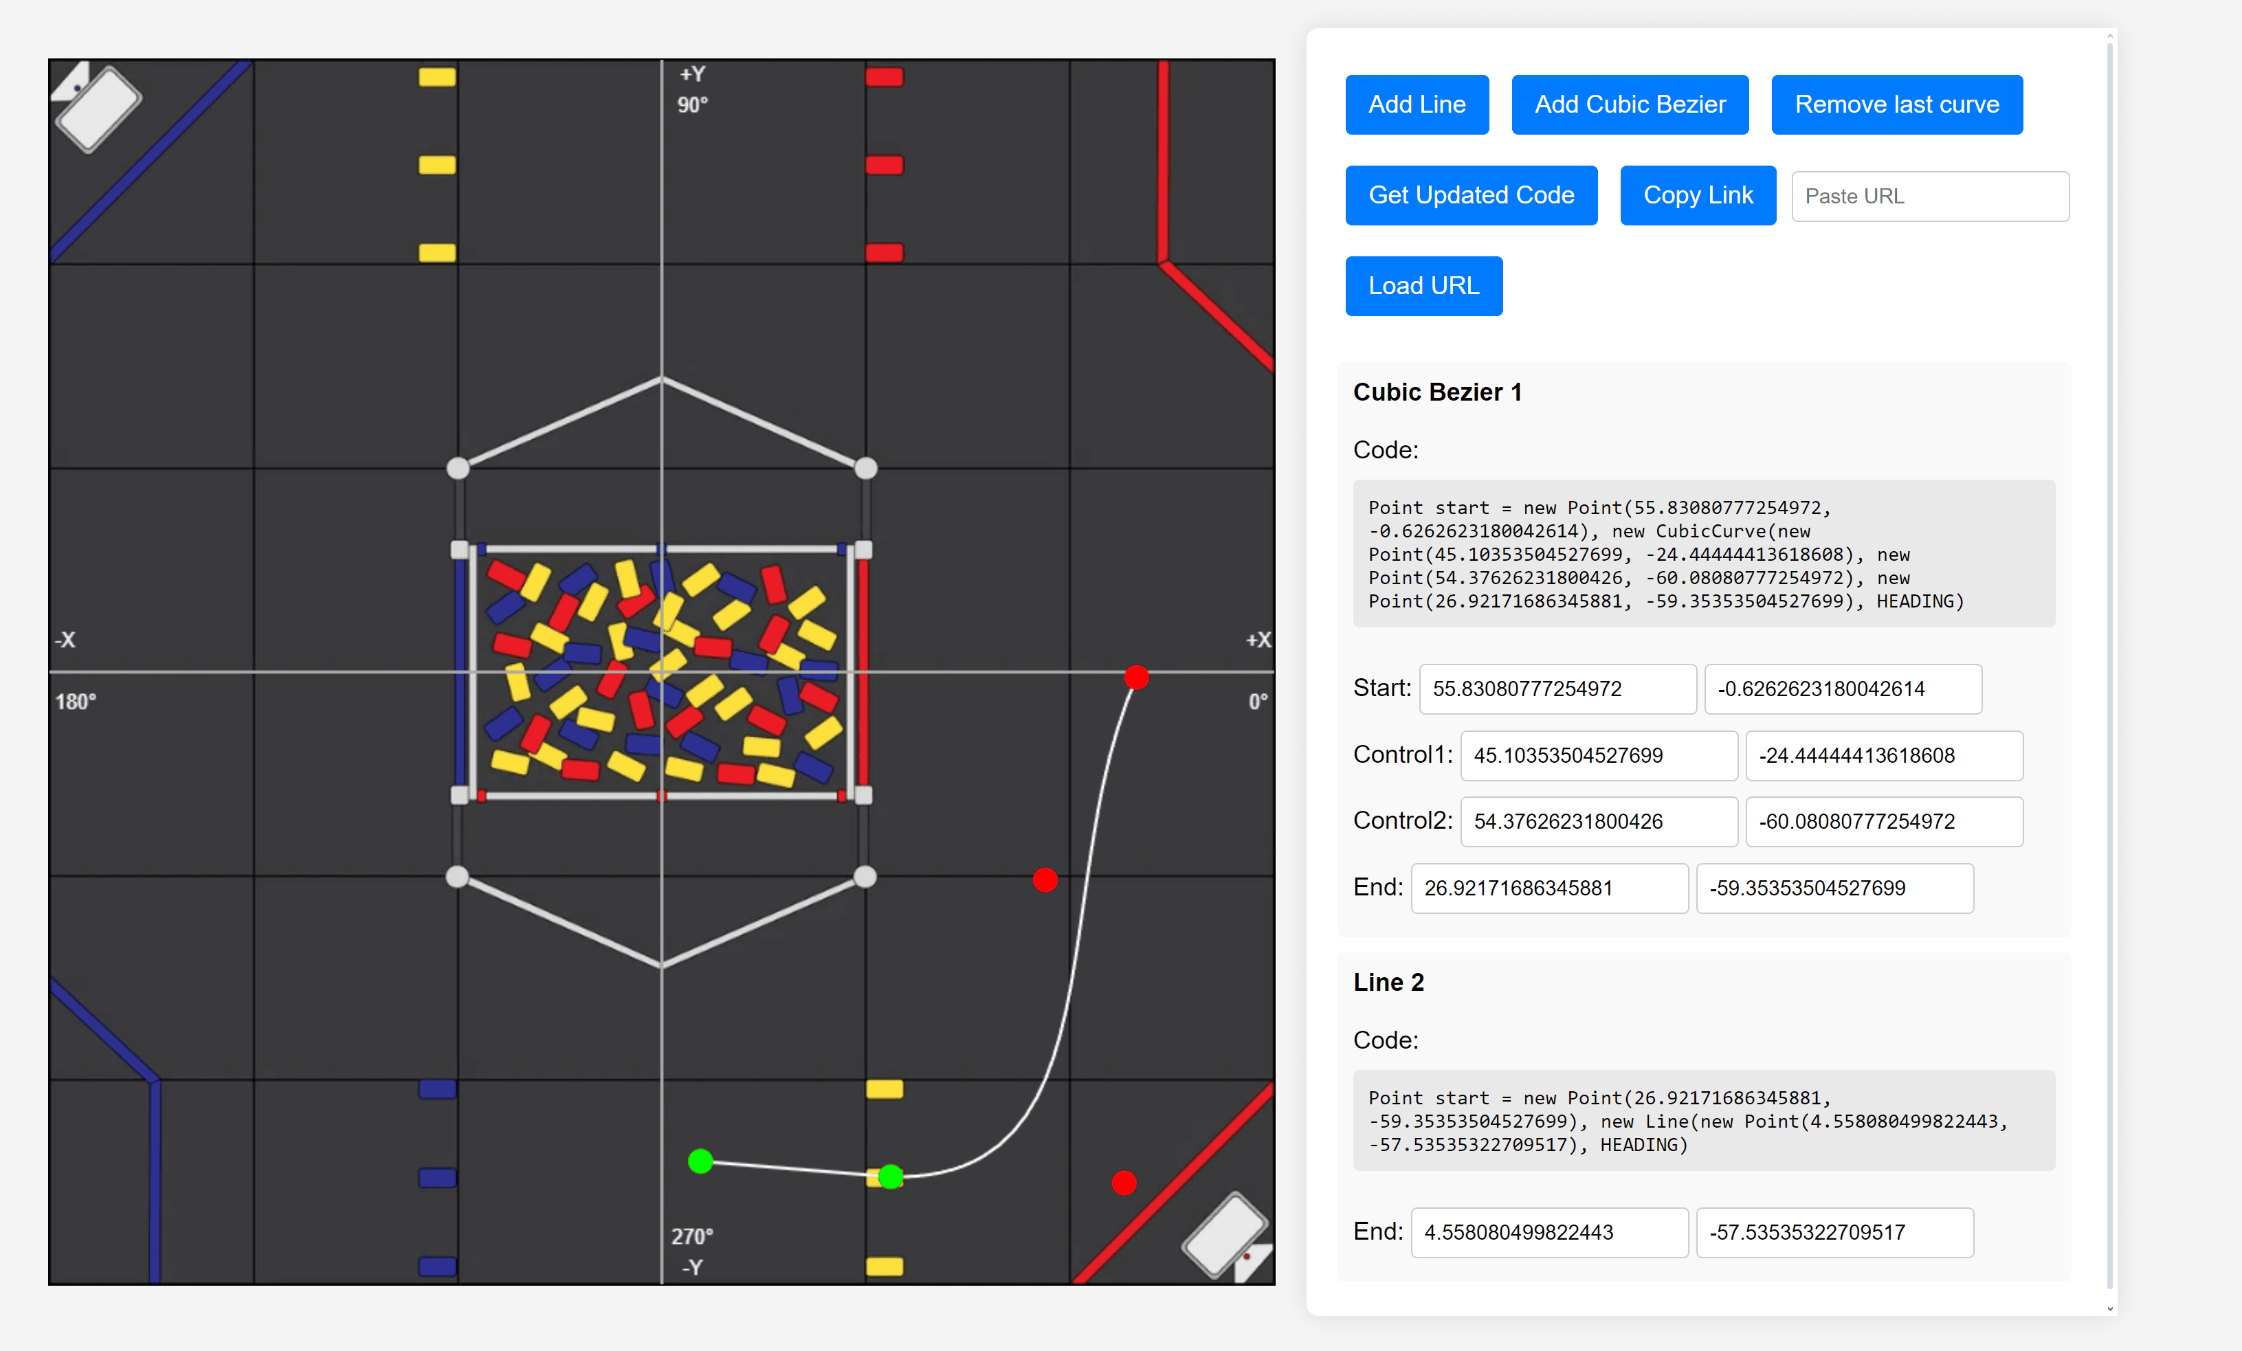Screen dimensions: 2242x1351
Task: Click the Cubic Bezier 1 End X field
Action: point(1549,888)
